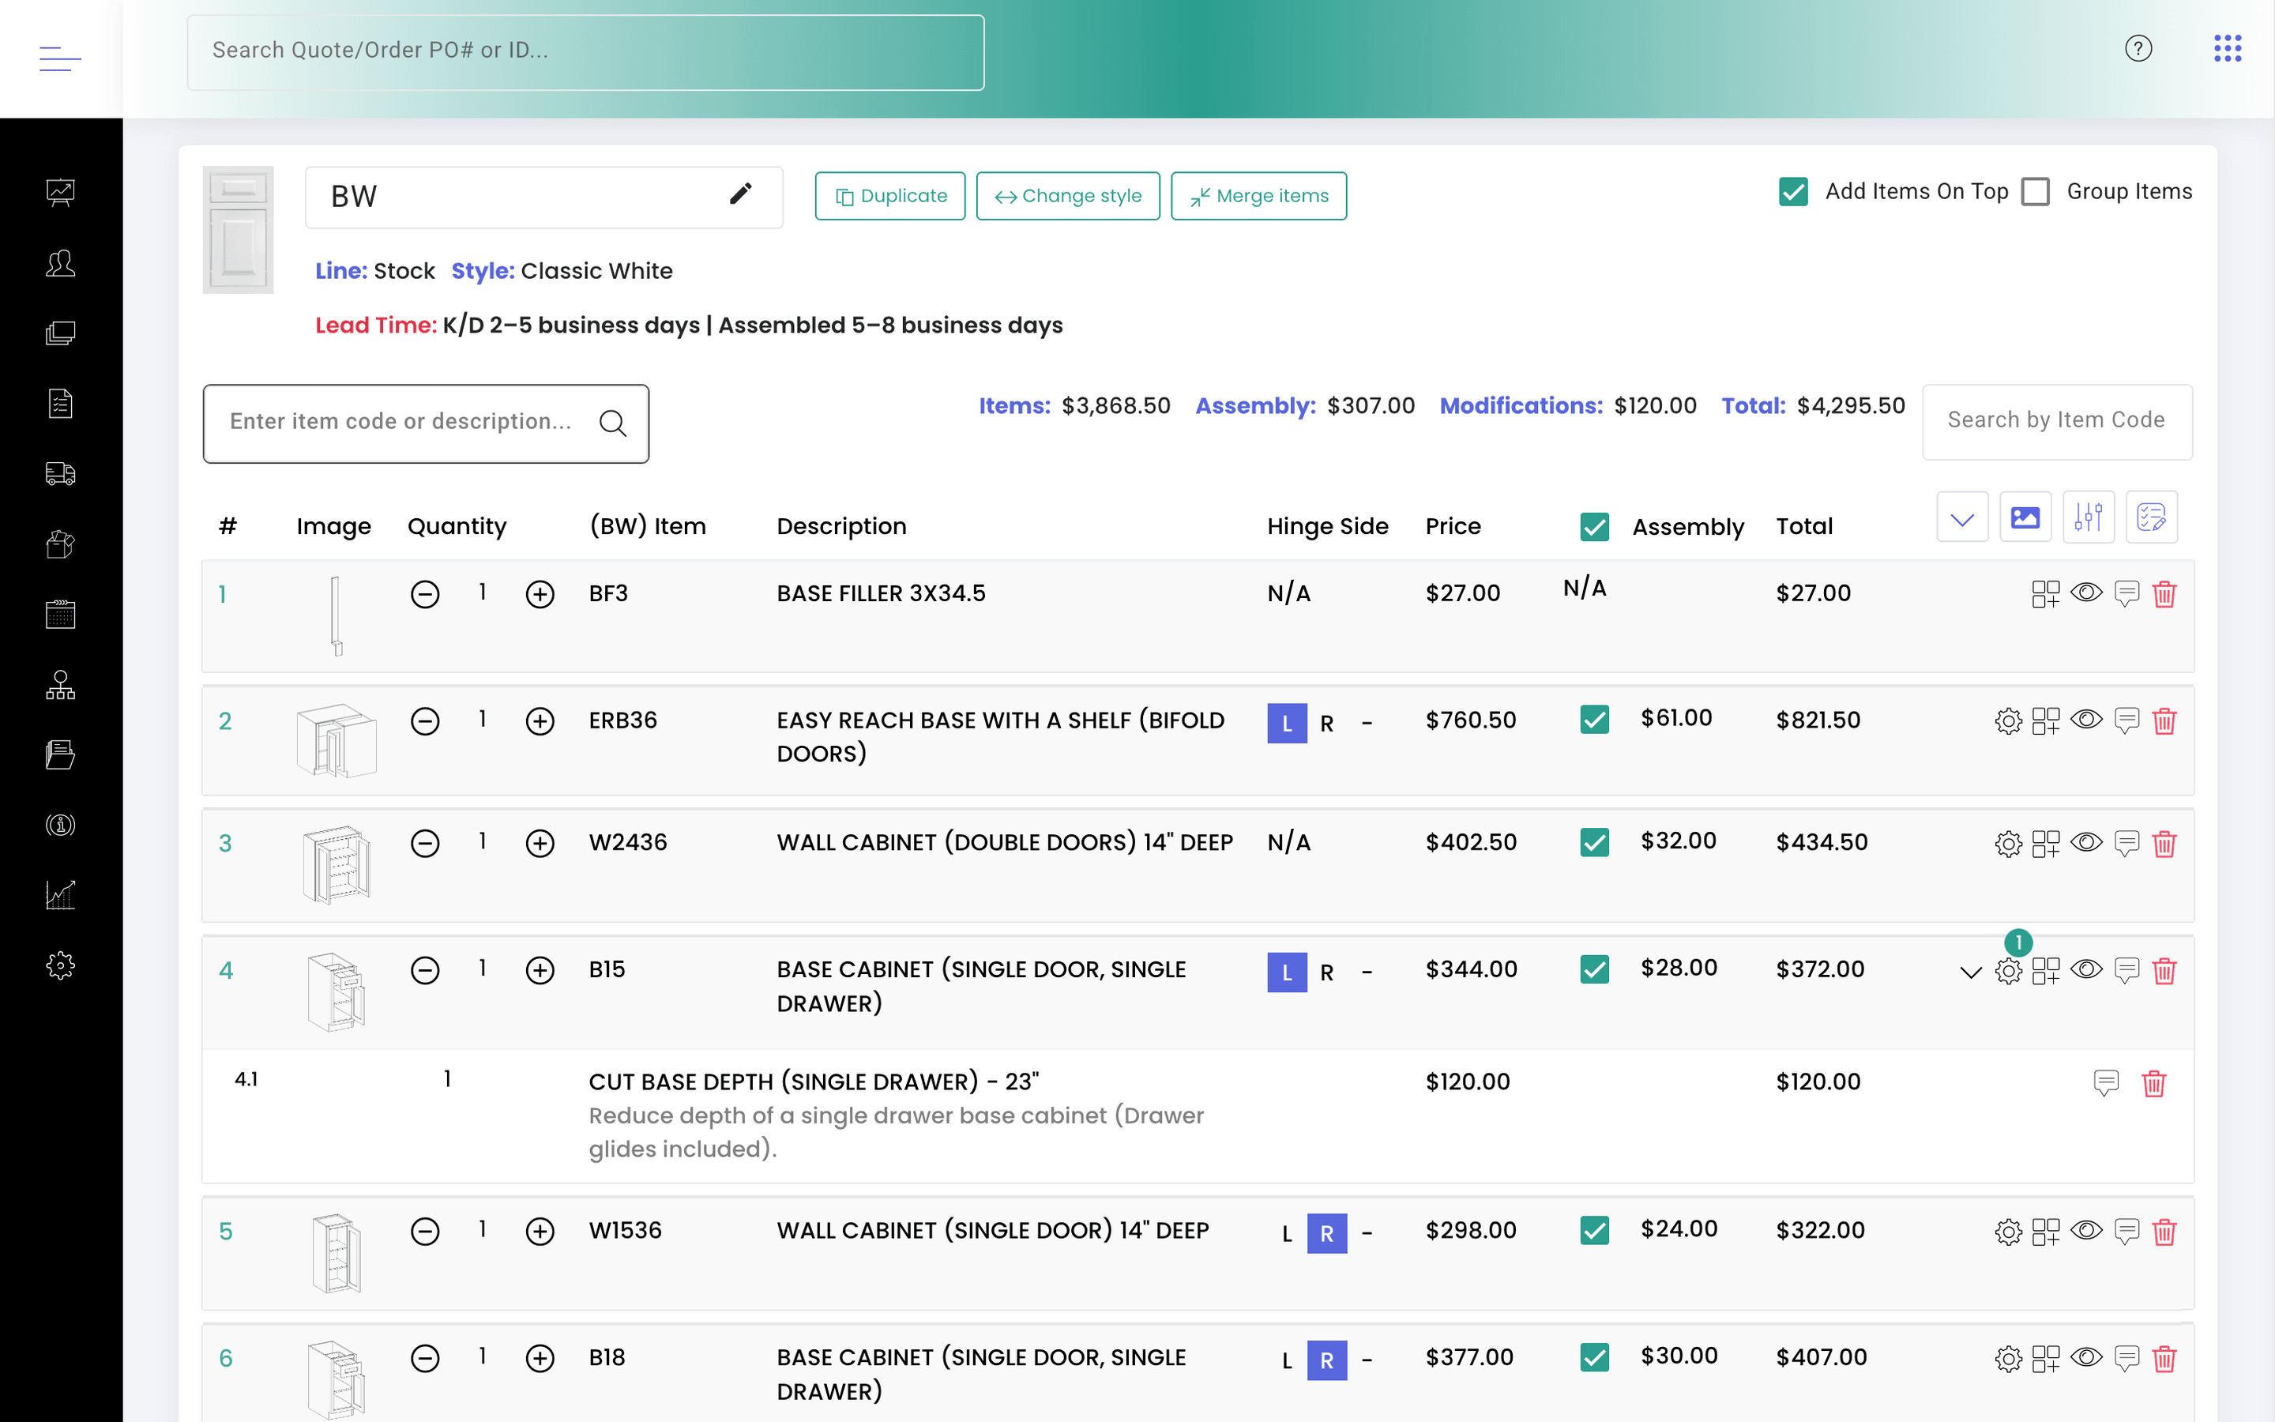
Task: Select L hinge side for W1536
Action: coord(1287,1234)
